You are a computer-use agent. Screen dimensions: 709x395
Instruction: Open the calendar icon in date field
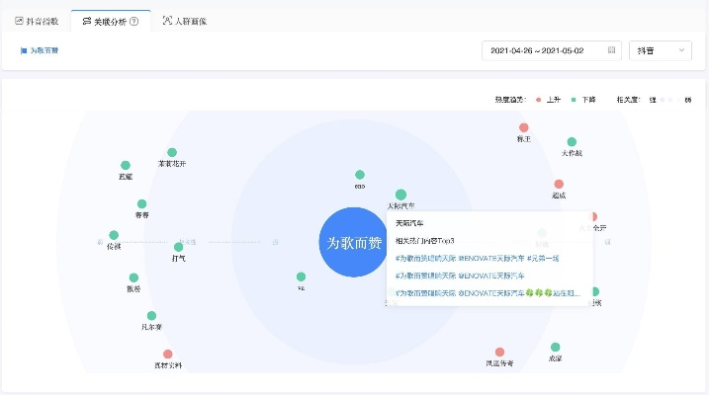(611, 50)
